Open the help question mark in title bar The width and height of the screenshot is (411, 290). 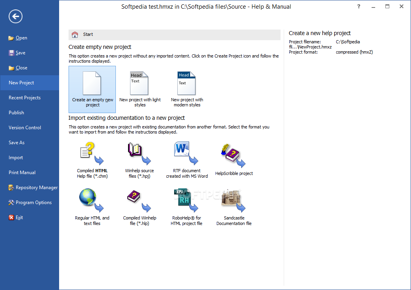click(359, 7)
